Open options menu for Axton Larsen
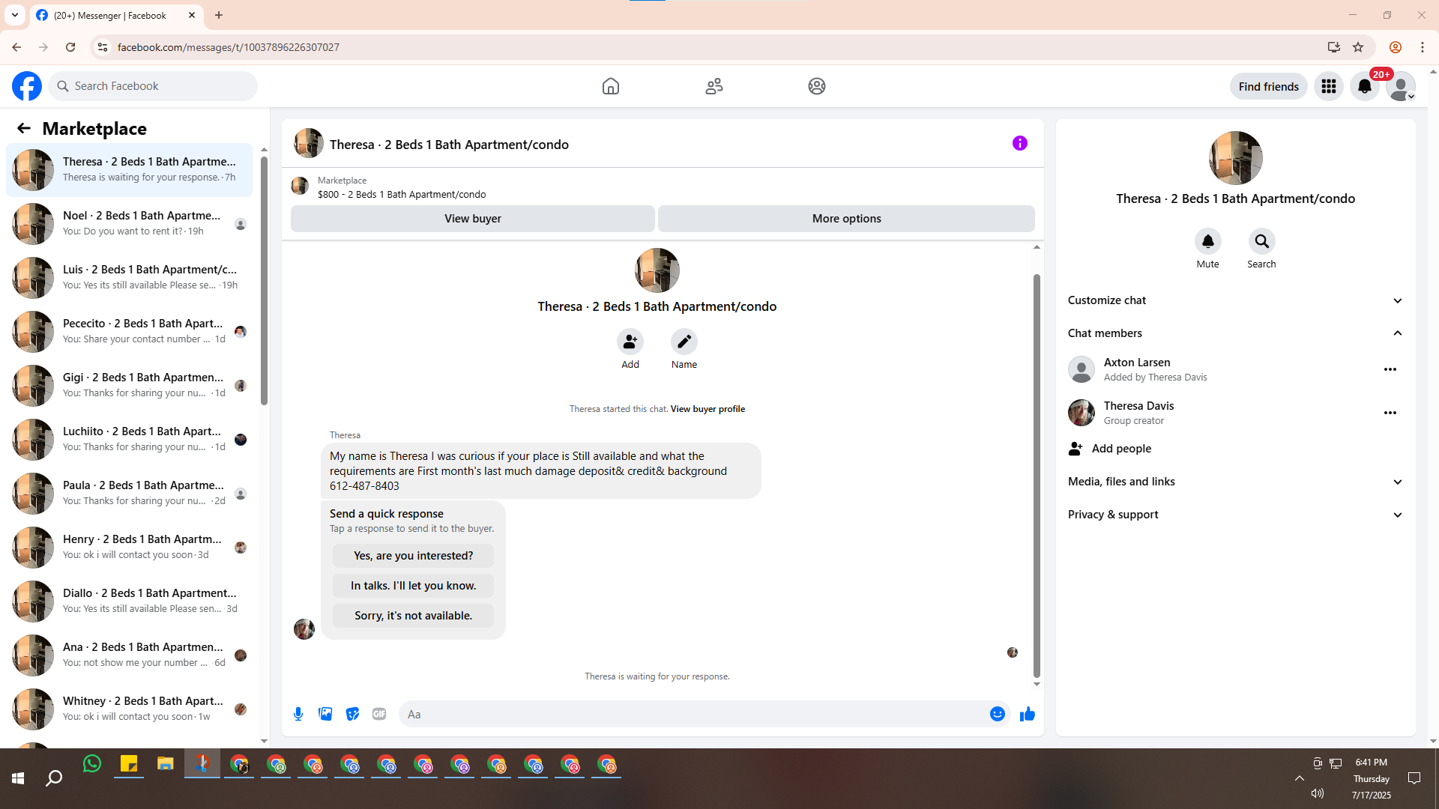Image resolution: width=1439 pixels, height=809 pixels. 1390,369
